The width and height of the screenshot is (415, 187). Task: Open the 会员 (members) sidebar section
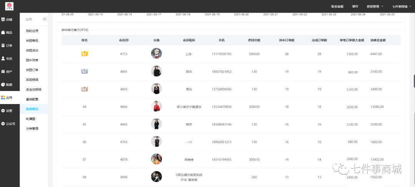coord(7,58)
